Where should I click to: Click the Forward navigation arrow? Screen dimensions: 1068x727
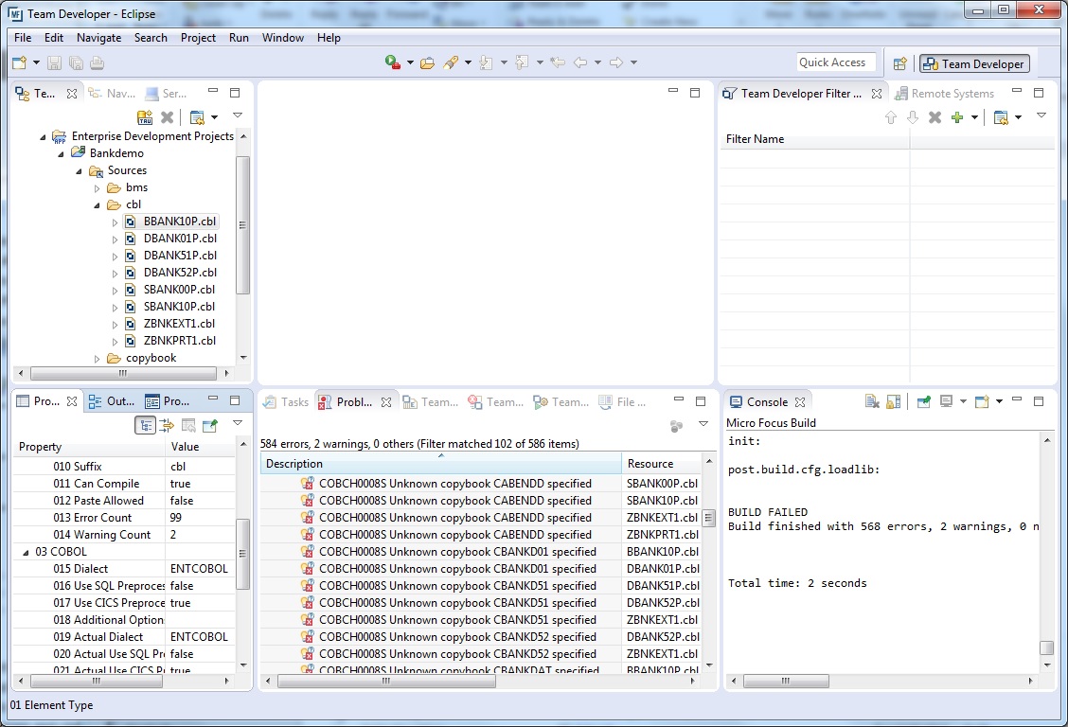tap(615, 62)
